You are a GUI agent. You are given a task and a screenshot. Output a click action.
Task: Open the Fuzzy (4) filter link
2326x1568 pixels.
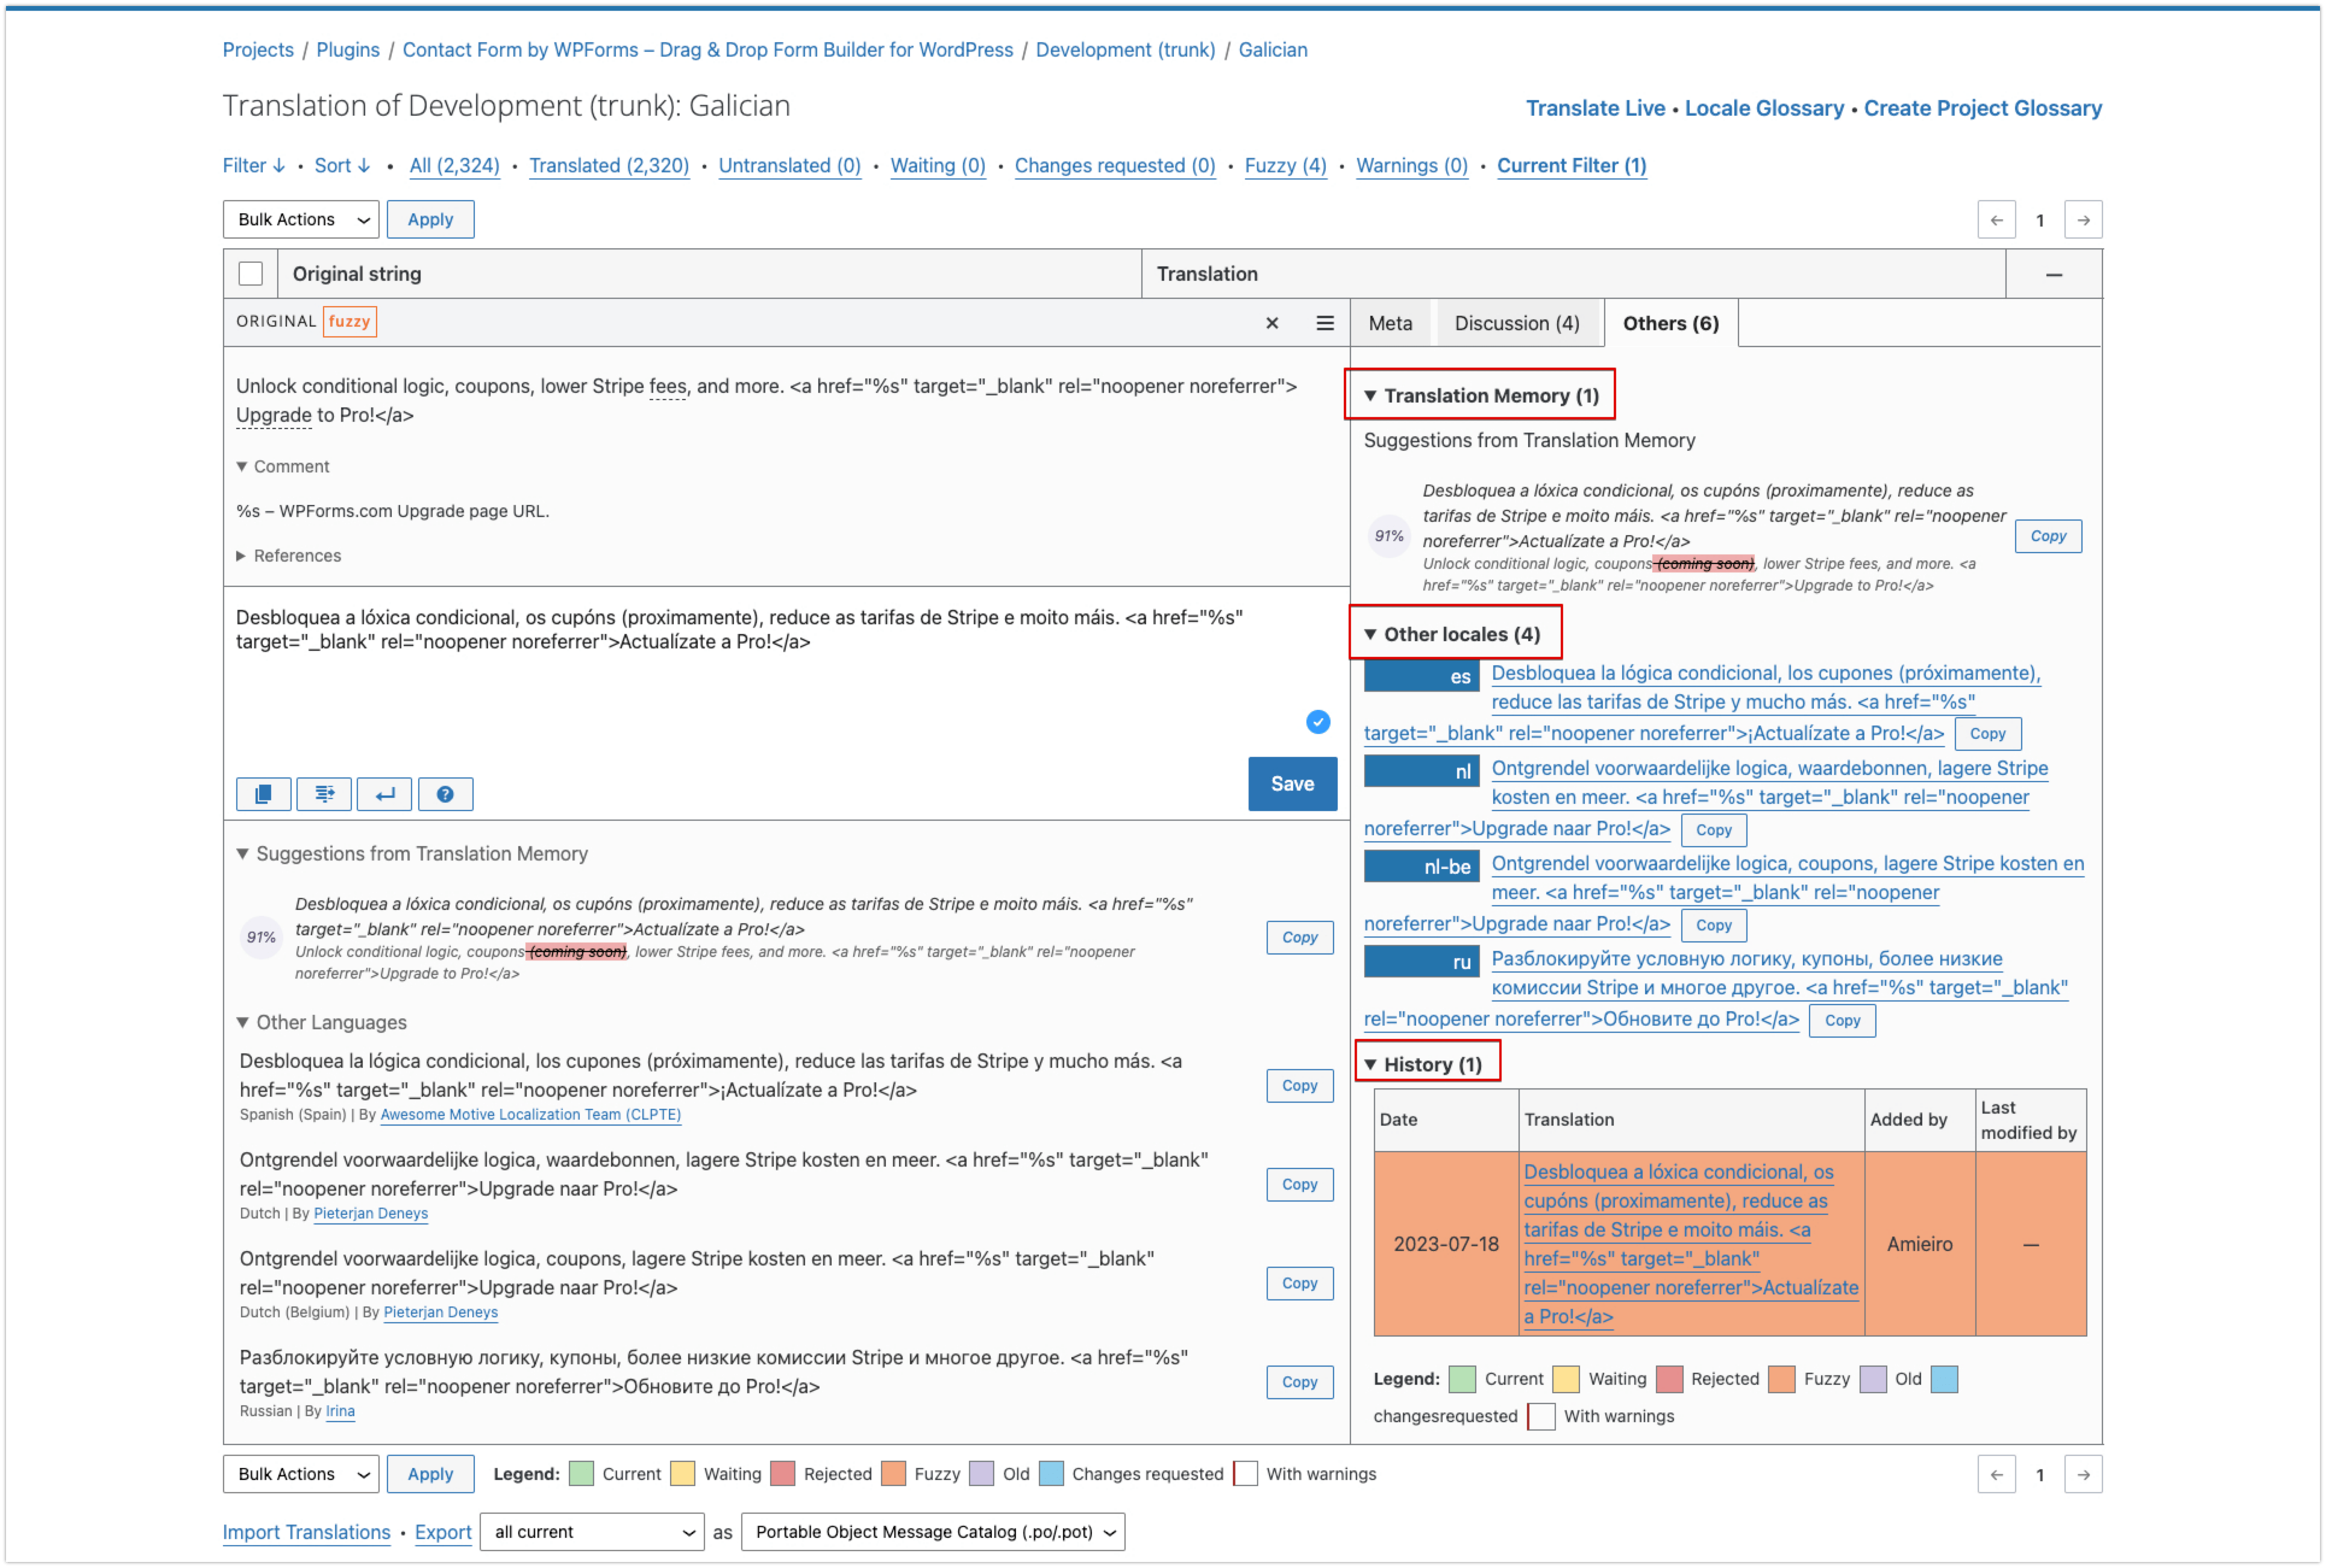tap(1285, 166)
